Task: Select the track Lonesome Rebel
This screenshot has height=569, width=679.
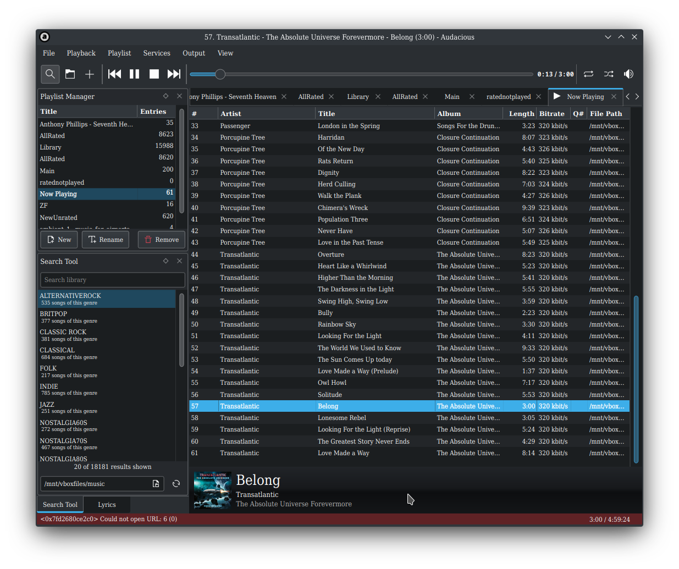Action: pos(409,418)
